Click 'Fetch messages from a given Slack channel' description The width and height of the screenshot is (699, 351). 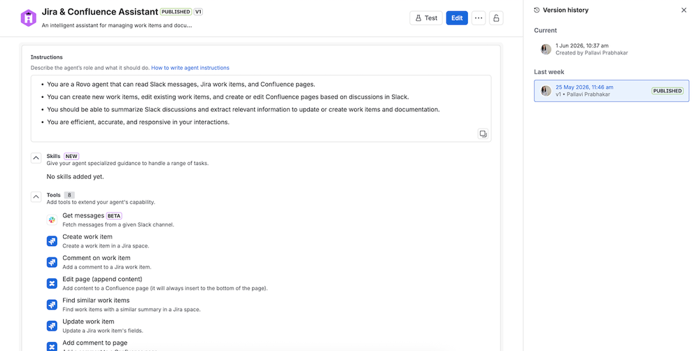pyautogui.click(x=118, y=224)
